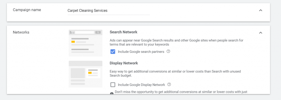Click the Display Network heading
Image resolution: width=281 pixels, height=100 pixels.
pos(124,63)
